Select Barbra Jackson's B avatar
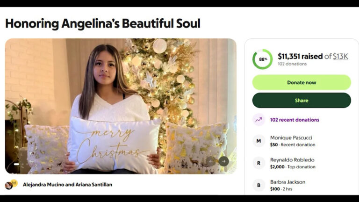359x202 pixels. pos(258,185)
